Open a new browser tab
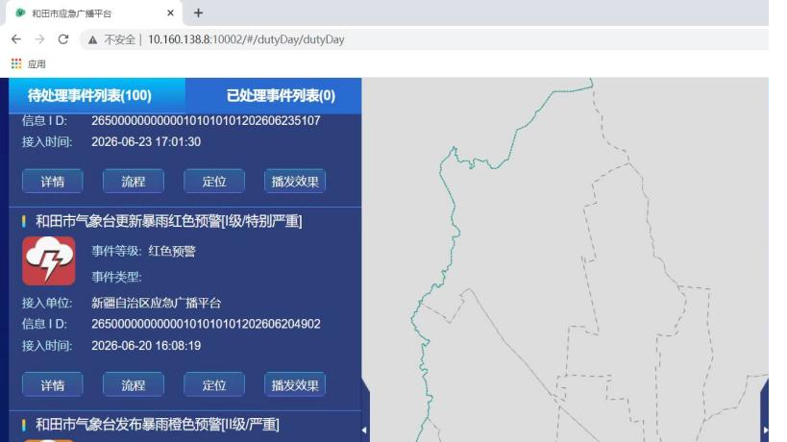 pyautogui.click(x=198, y=13)
